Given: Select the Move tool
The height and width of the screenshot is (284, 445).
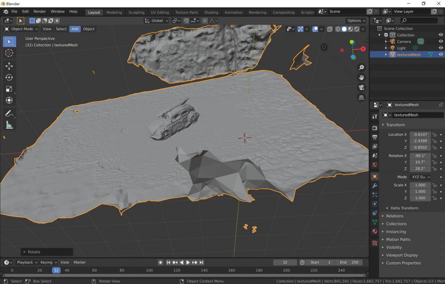Looking at the screenshot, I should coord(9,66).
